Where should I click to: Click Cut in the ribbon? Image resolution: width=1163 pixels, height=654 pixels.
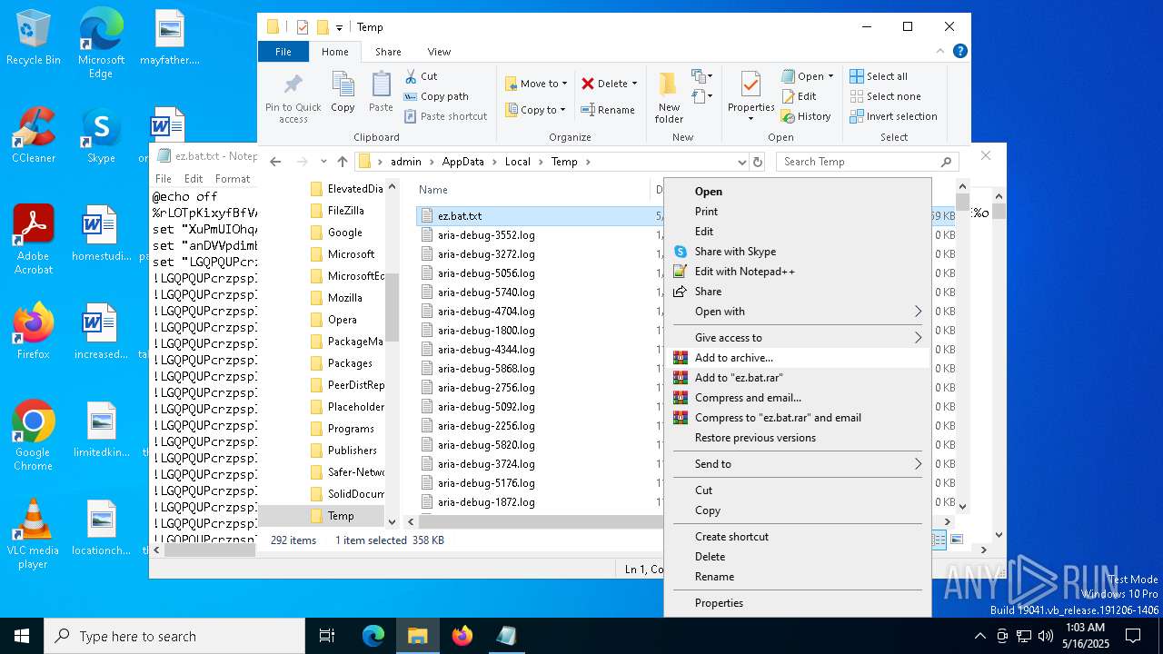coord(421,76)
